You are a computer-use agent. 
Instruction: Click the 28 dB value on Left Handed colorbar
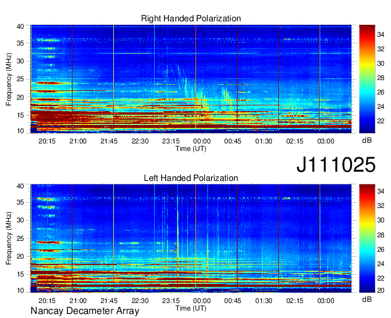pyautogui.click(x=381, y=235)
